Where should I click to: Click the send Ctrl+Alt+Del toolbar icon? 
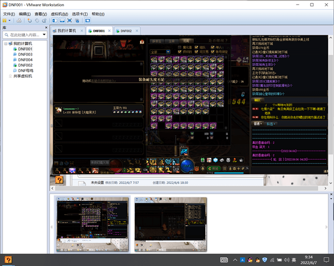(19, 21)
